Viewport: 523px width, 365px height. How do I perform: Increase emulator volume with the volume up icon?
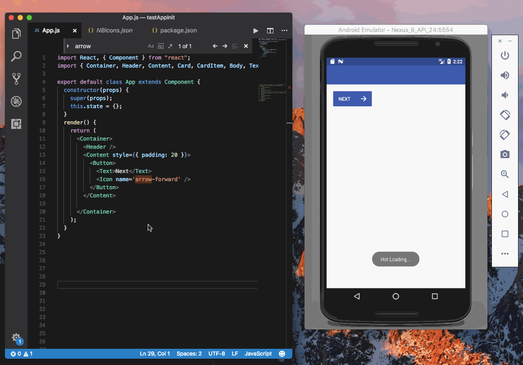pyautogui.click(x=505, y=75)
